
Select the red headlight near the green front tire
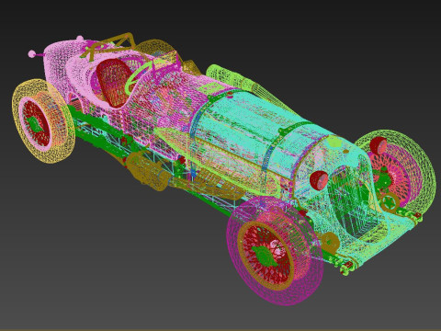tap(378, 145)
